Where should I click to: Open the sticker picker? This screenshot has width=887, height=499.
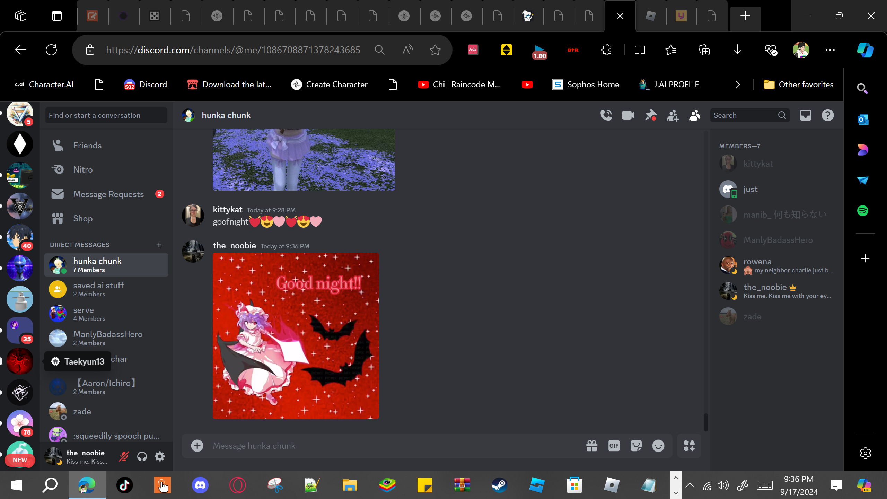(x=636, y=446)
